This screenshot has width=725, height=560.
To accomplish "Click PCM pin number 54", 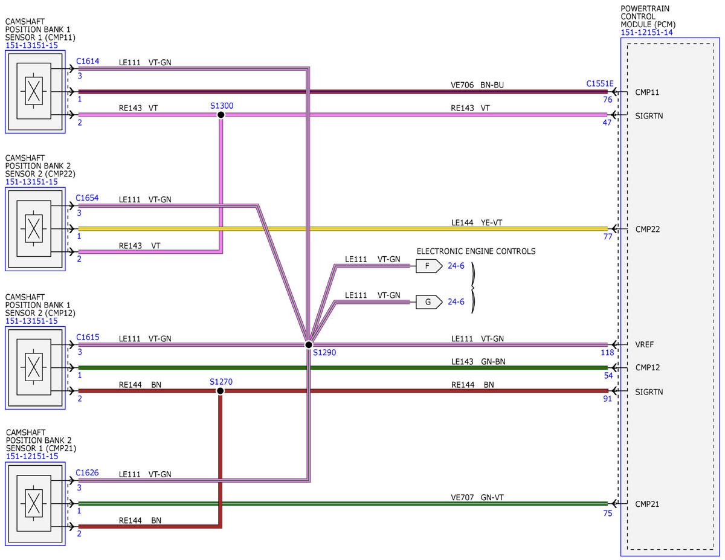I will tap(608, 376).
